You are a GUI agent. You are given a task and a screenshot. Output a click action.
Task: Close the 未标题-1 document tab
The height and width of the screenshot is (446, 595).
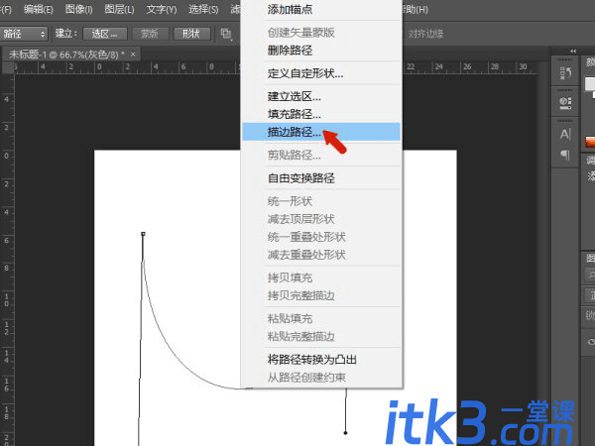pos(133,55)
